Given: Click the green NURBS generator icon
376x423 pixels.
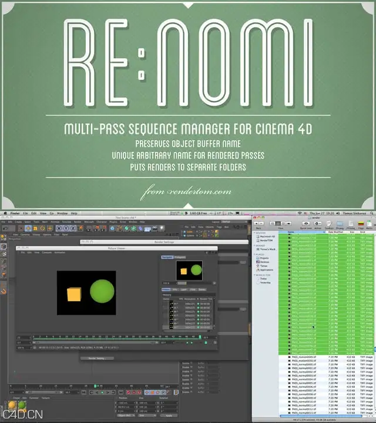Looking at the screenshot, I should 126,228.
